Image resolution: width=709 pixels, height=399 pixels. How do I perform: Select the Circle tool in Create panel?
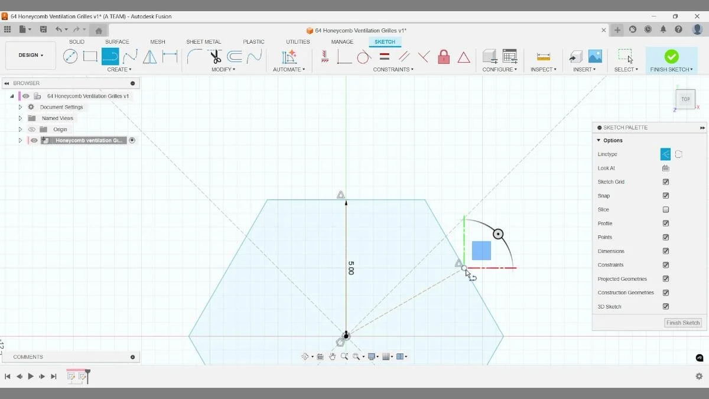pyautogui.click(x=70, y=56)
